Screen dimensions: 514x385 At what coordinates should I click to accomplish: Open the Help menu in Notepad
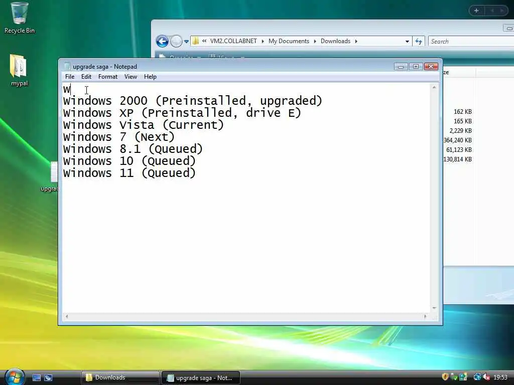point(150,77)
